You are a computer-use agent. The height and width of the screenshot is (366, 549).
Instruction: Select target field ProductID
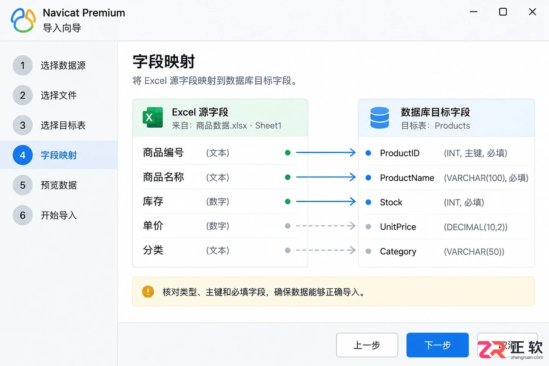400,153
